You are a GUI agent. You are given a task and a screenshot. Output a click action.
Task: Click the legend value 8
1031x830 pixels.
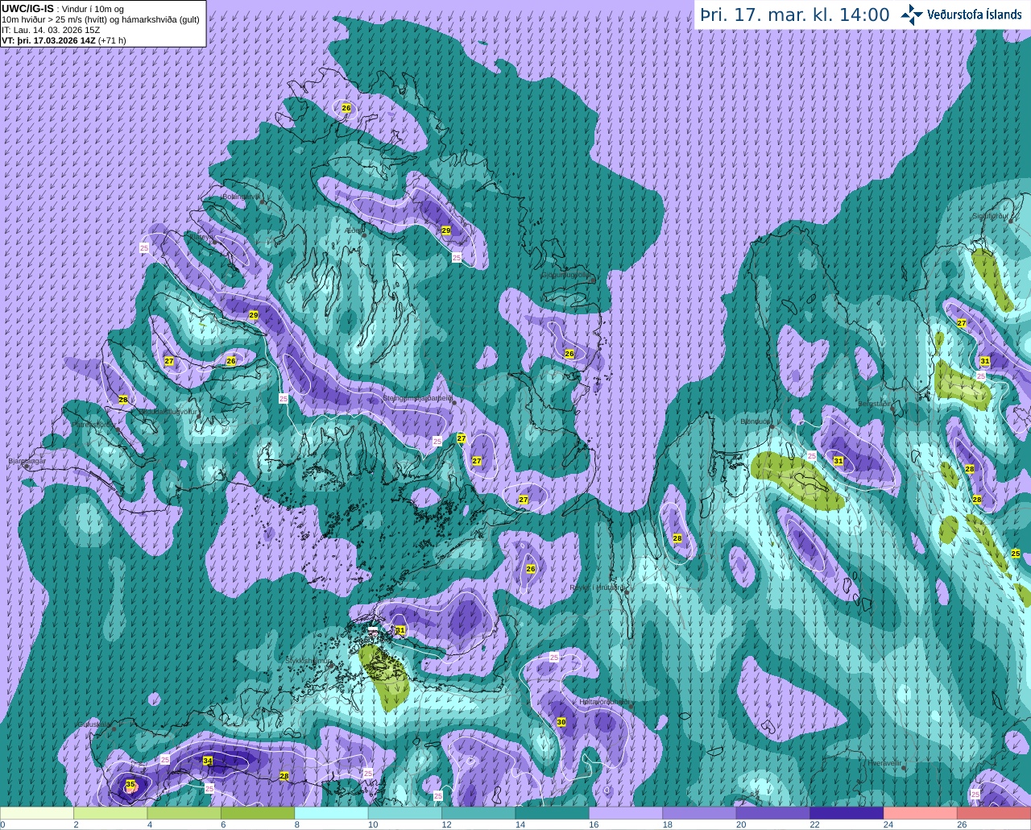coord(296,825)
